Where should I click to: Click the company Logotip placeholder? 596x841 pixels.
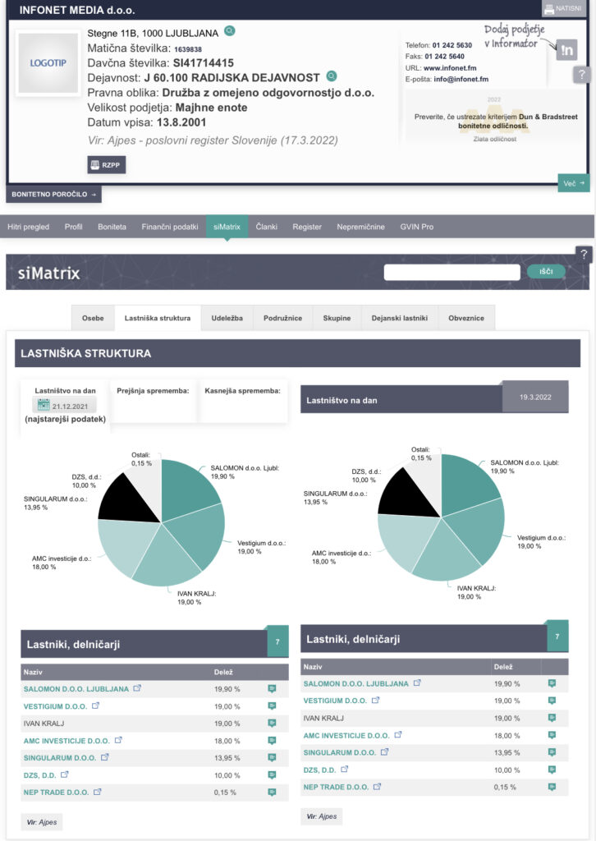click(x=48, y=62)
